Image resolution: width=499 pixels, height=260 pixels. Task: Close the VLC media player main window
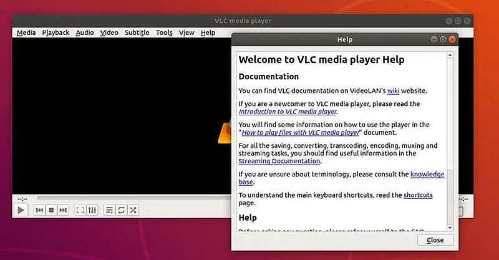467,21
